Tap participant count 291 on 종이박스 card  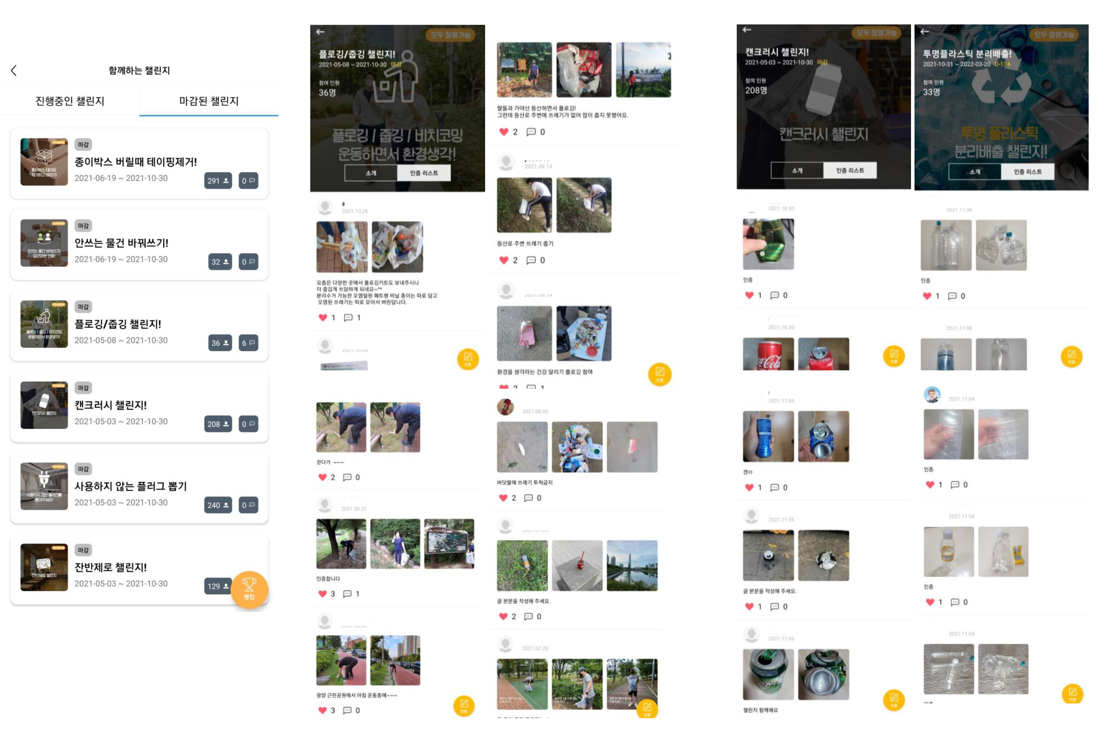click(218, 181)
